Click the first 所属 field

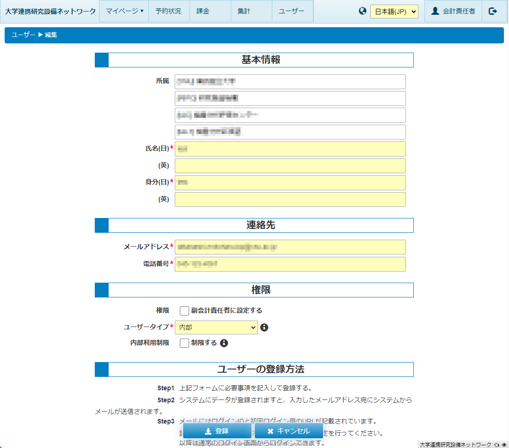pos(290,82)
